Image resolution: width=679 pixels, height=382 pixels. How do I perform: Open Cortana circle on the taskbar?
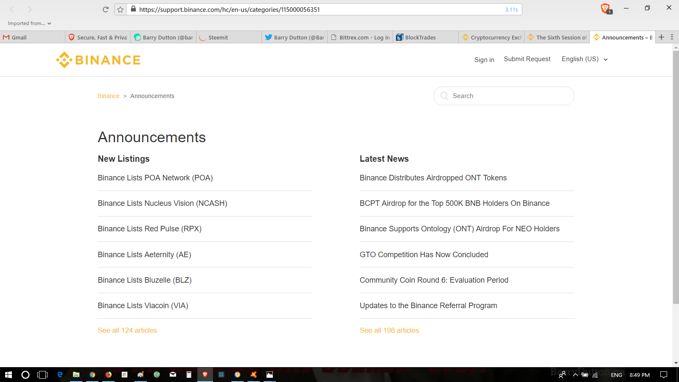point(25,375)
